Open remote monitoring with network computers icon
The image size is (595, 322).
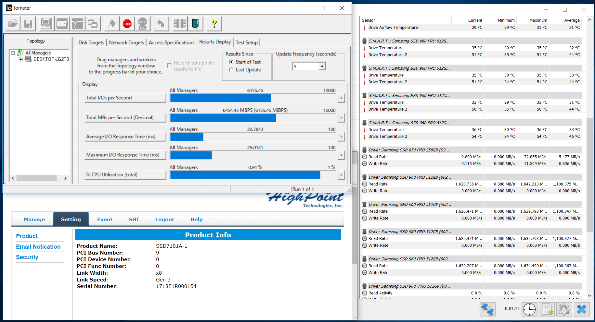click(x=487, y=309)
